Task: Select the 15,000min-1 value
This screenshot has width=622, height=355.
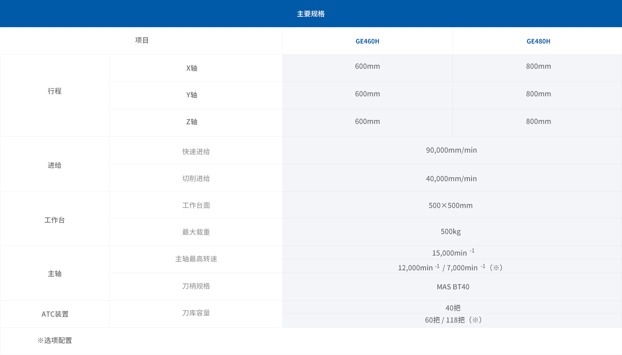Action: (453, 252)
